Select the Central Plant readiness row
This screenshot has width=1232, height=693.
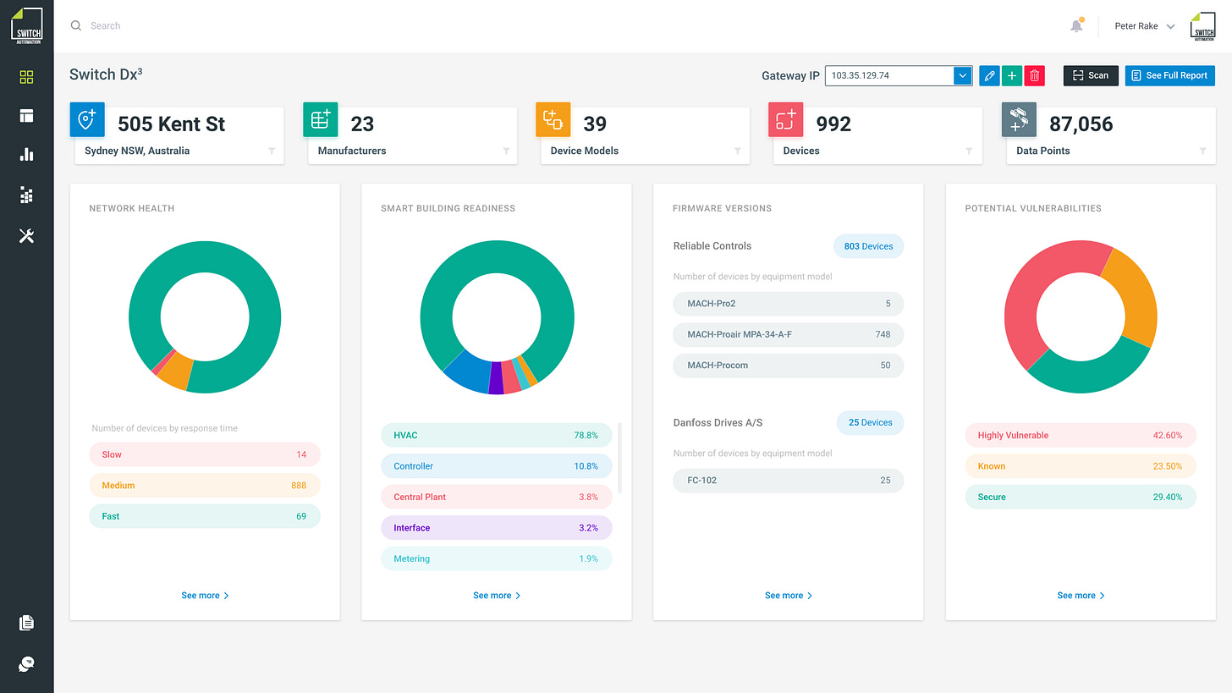click(496, 497)
